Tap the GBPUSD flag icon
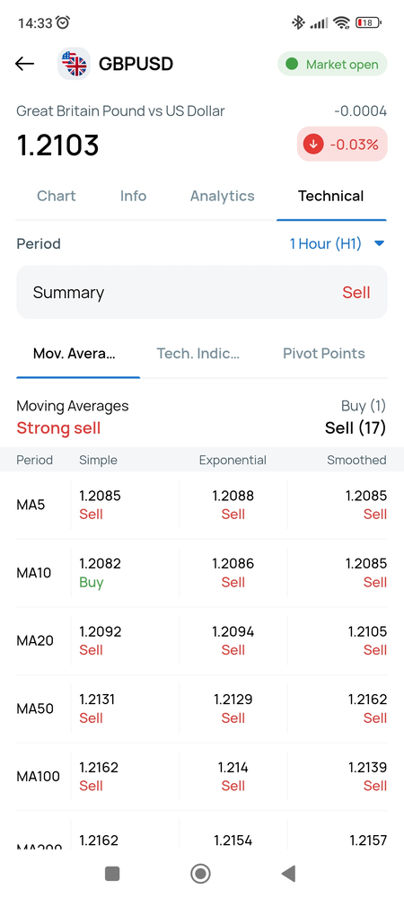The width and height of the screenshot is (404, 898). [x=75, y=64]
